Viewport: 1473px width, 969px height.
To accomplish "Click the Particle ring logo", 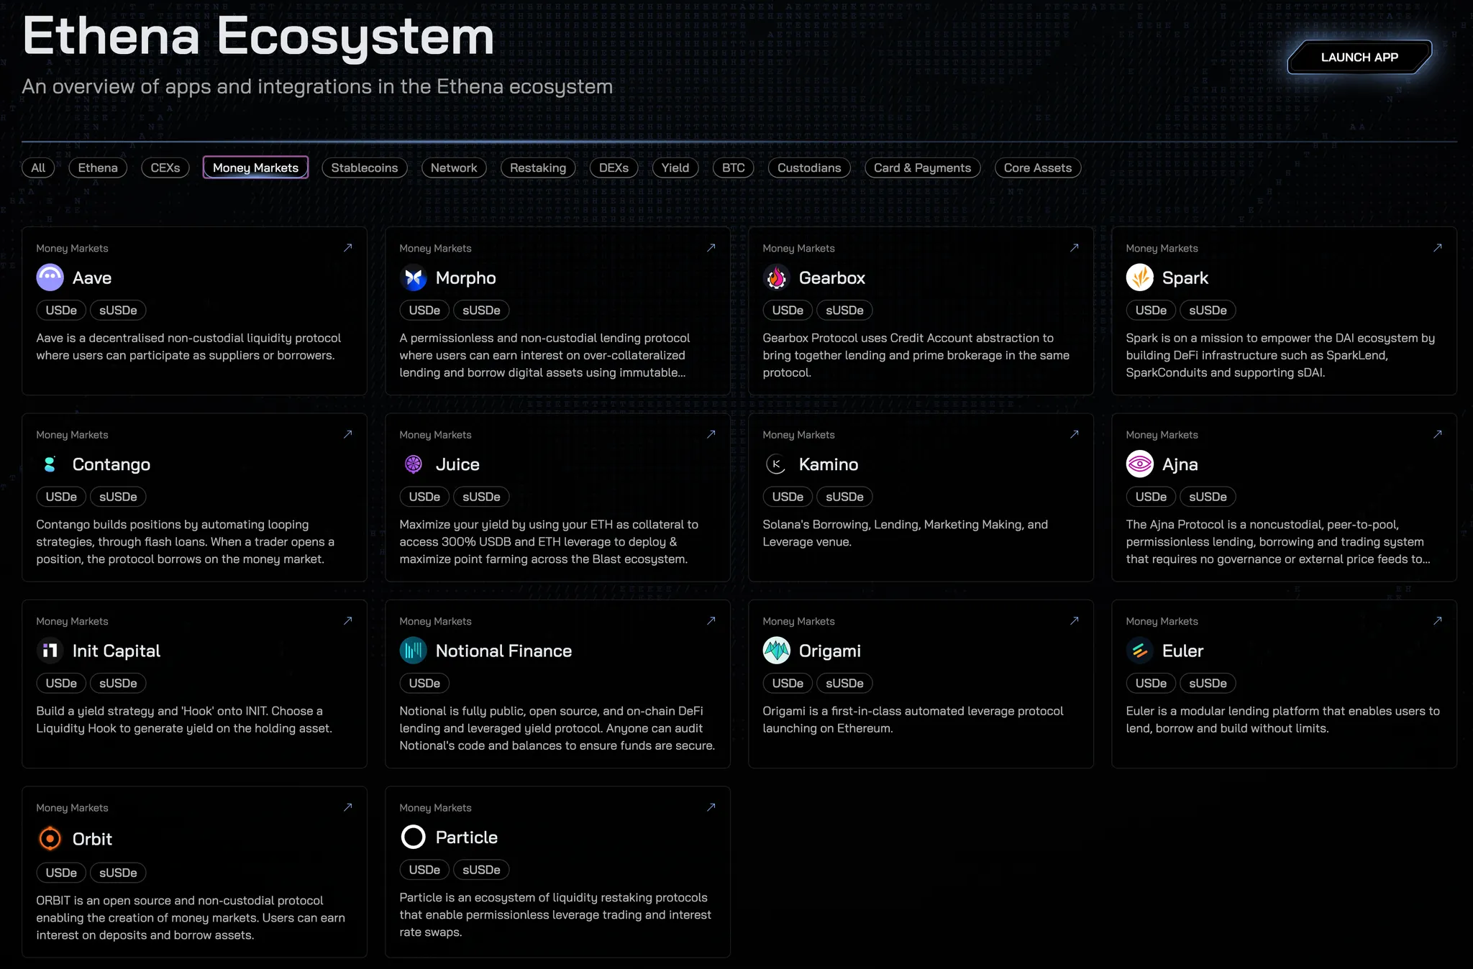I will coord(413,837).
